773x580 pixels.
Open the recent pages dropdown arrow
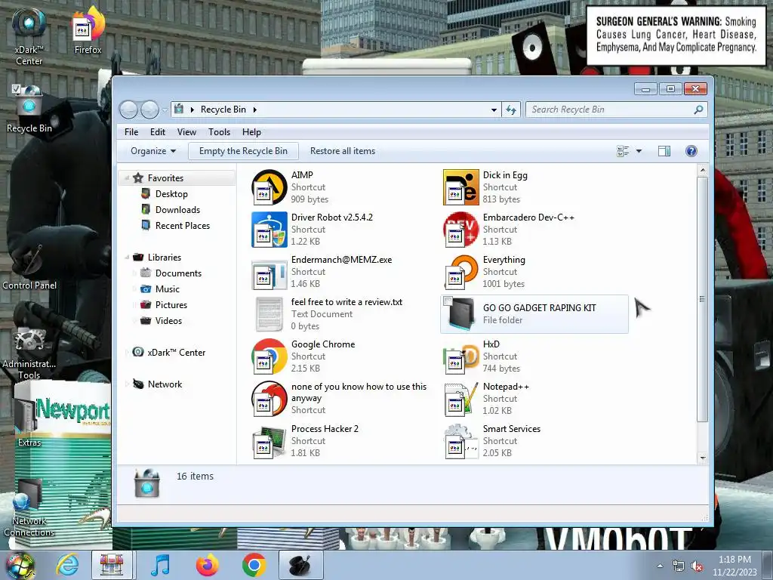pyautogui.click(x=164, y=110)
